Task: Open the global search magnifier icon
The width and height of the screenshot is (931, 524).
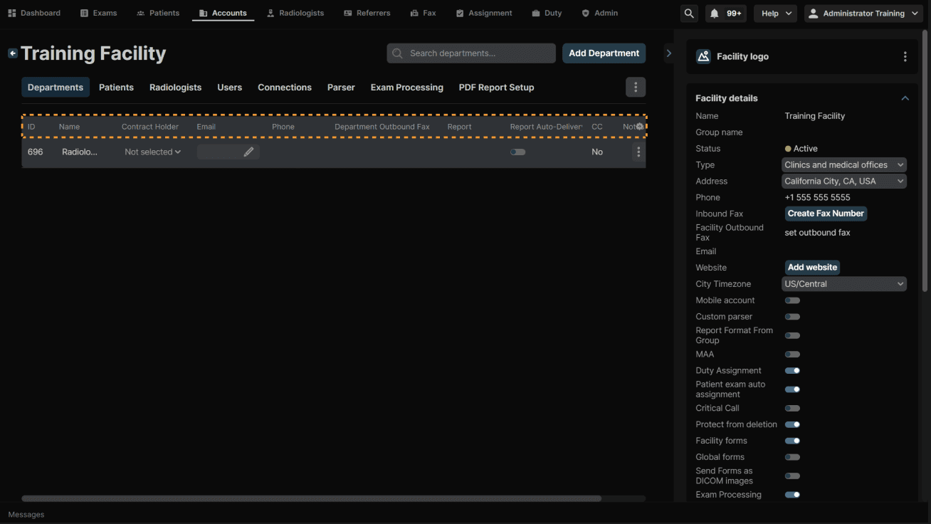Action: pyautogui.click(x=689, y=14)
